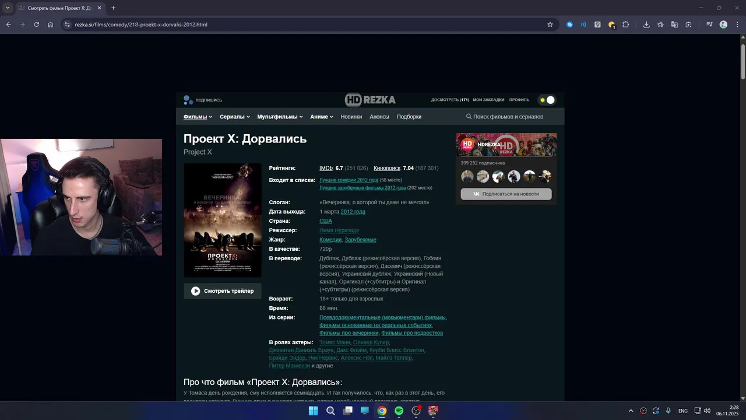
Task: Open OBS Studio from the taskbar
Action: click(416, 411)
